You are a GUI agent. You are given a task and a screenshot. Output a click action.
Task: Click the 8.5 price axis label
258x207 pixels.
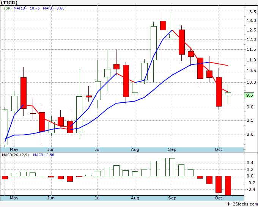[250, 120]
